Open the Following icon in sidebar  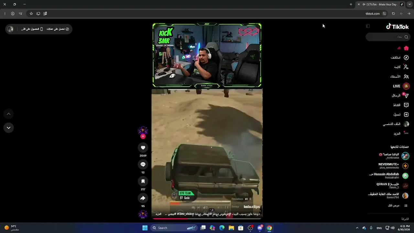point(406,67)
